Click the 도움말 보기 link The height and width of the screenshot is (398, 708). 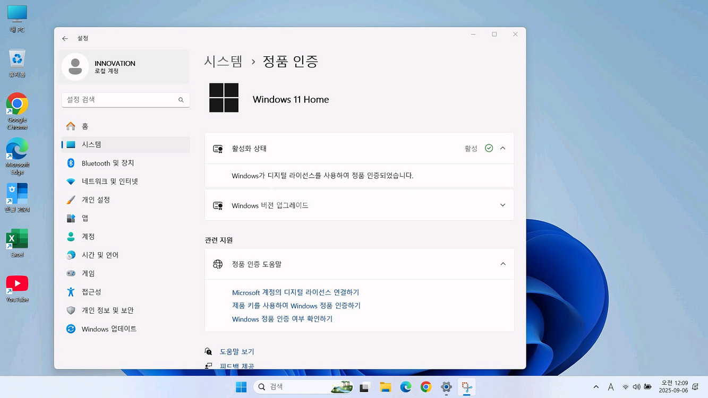click(237, 351)
